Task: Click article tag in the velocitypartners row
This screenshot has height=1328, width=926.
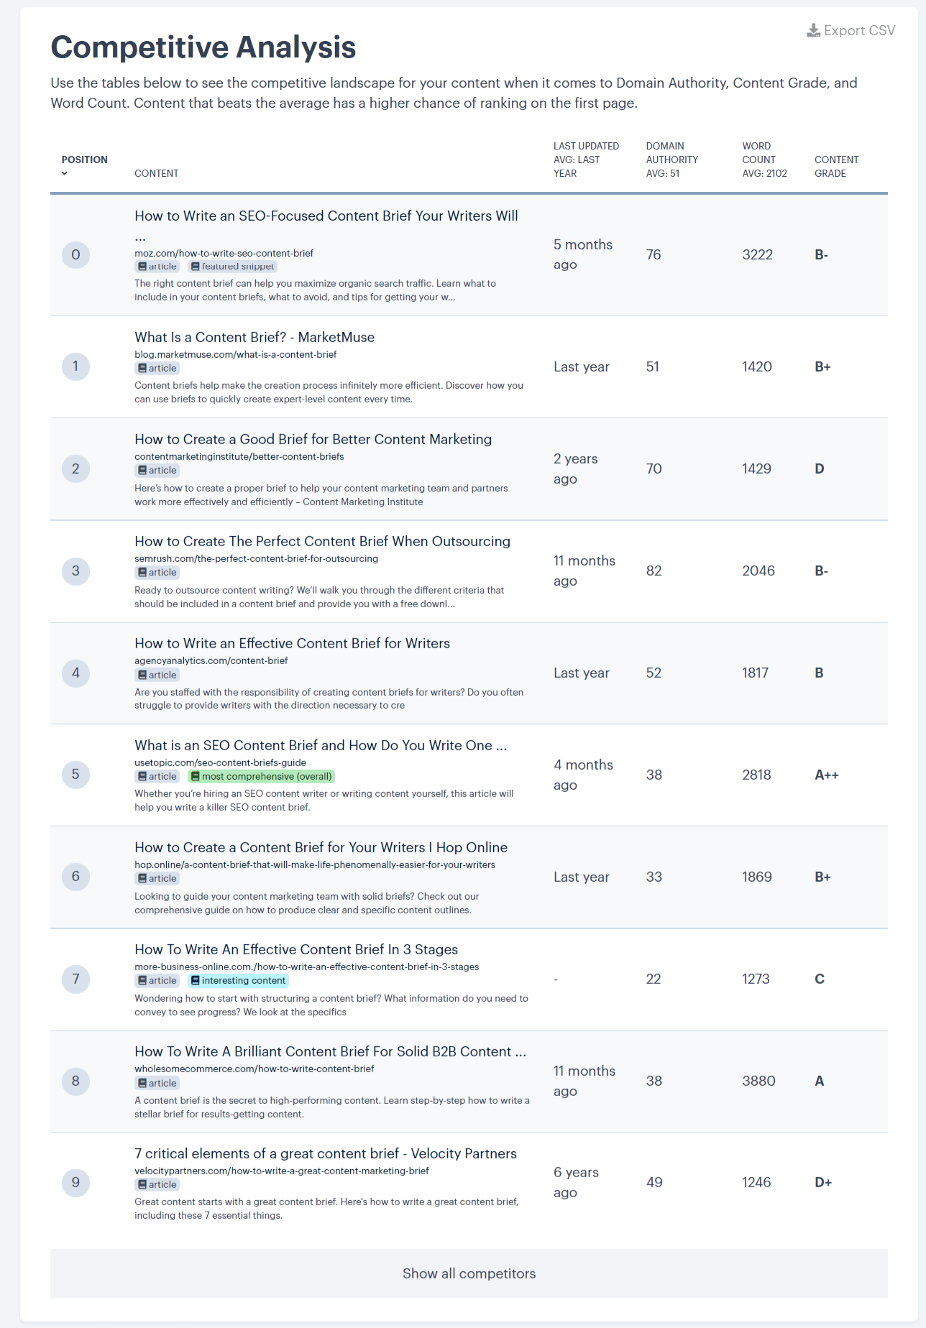Action: point(157,1184)
